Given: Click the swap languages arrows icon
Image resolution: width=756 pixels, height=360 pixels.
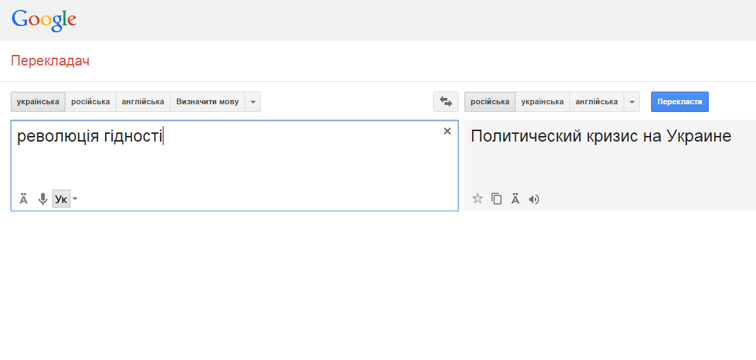Looking at the screenshot, I should pyautogui.click(x=445, y=101).
